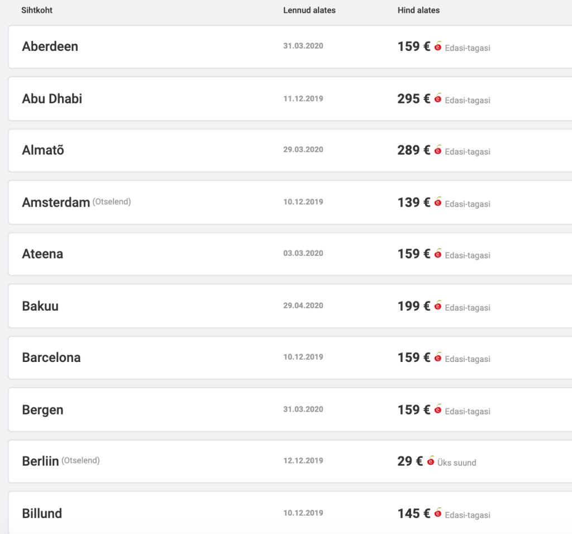Screen dimensions: 572x534
Task: Click the 03.03.2020 date for Ateena
Action: tap(303, 254)
